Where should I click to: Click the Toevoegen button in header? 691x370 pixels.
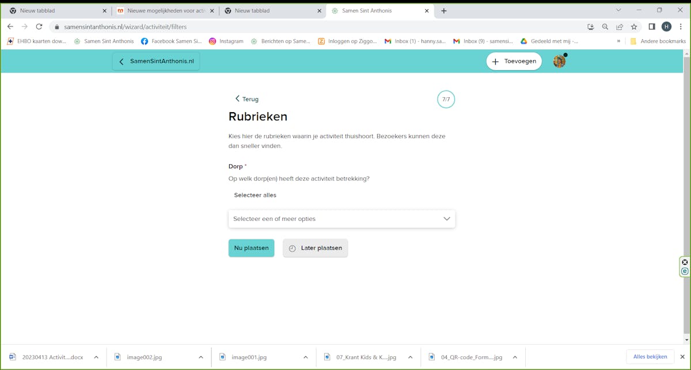(514, 61)
